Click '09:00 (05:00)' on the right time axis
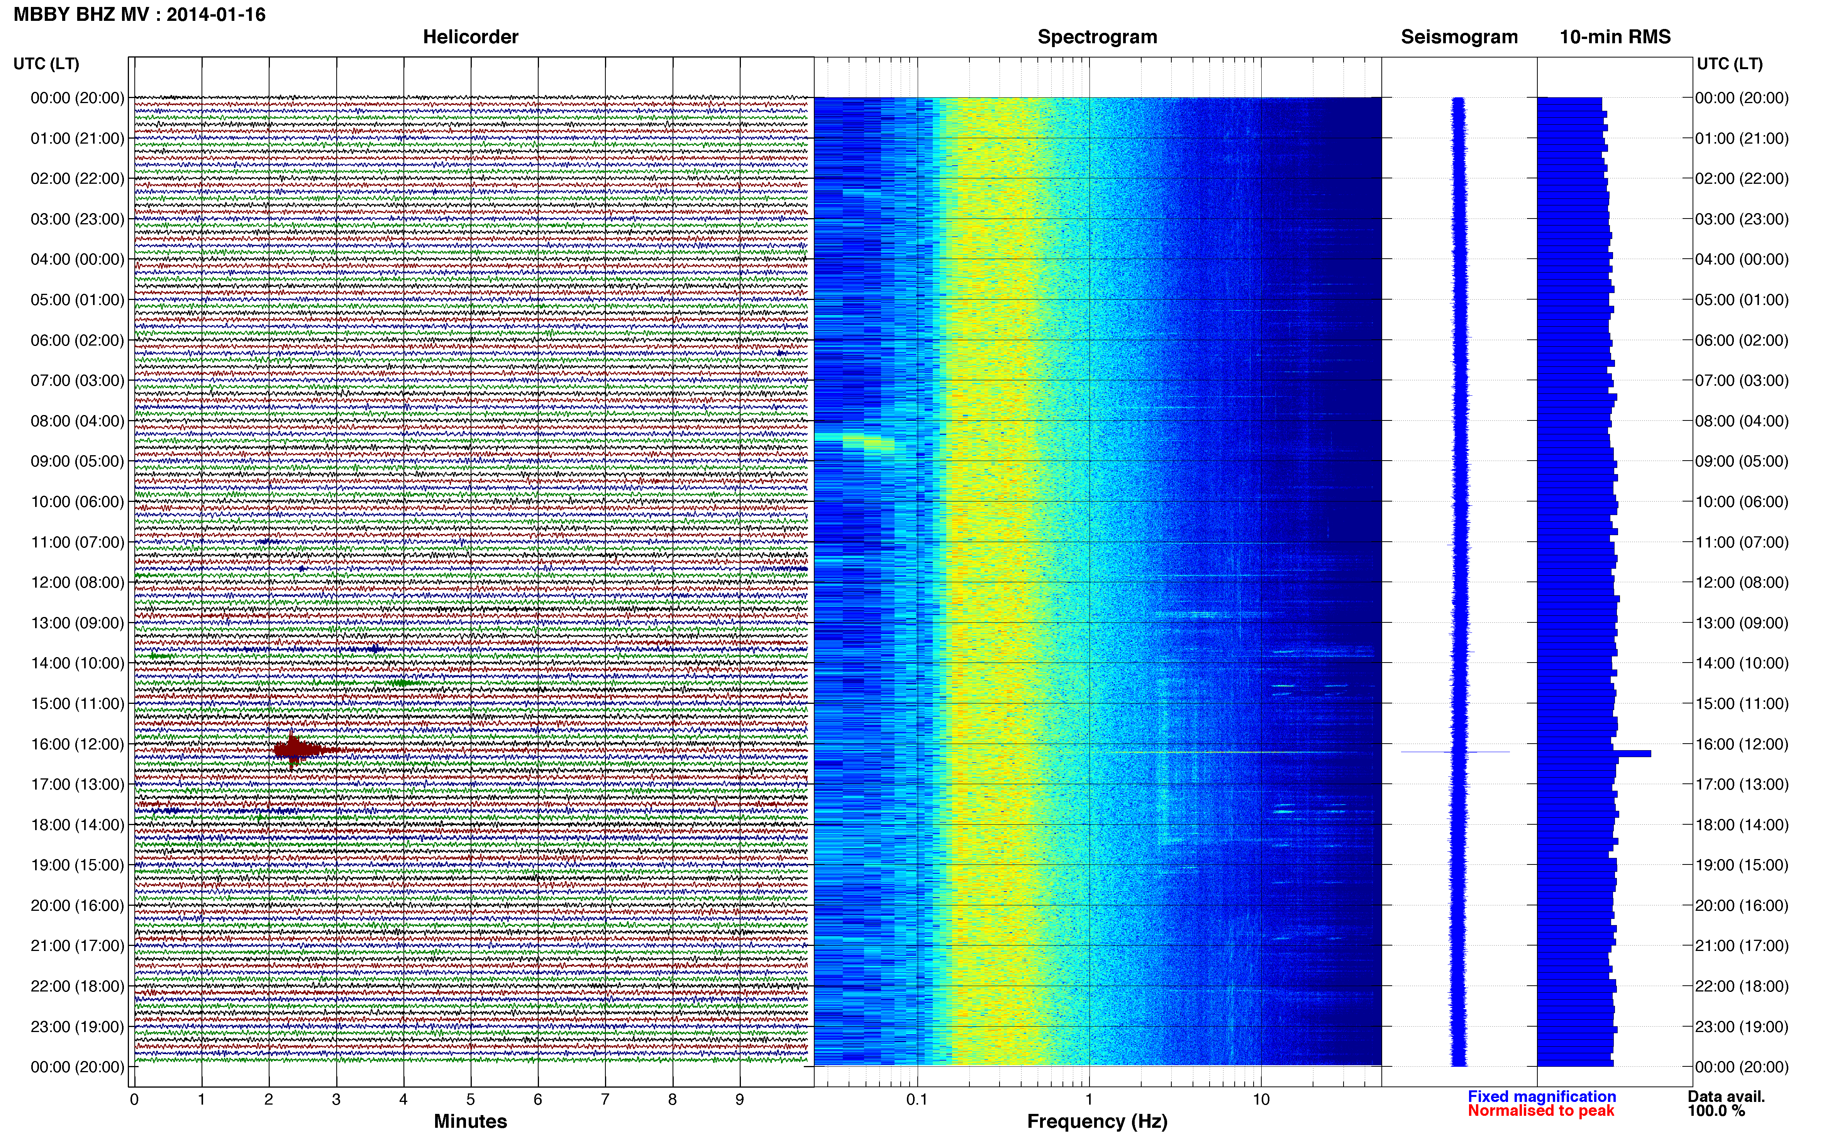 [1742, 461]
